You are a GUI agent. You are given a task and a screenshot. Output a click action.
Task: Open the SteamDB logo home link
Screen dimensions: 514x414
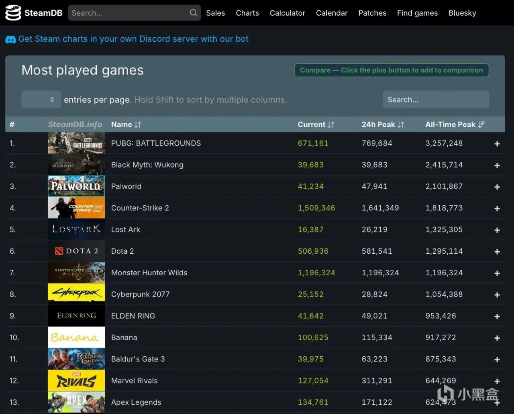34,13
